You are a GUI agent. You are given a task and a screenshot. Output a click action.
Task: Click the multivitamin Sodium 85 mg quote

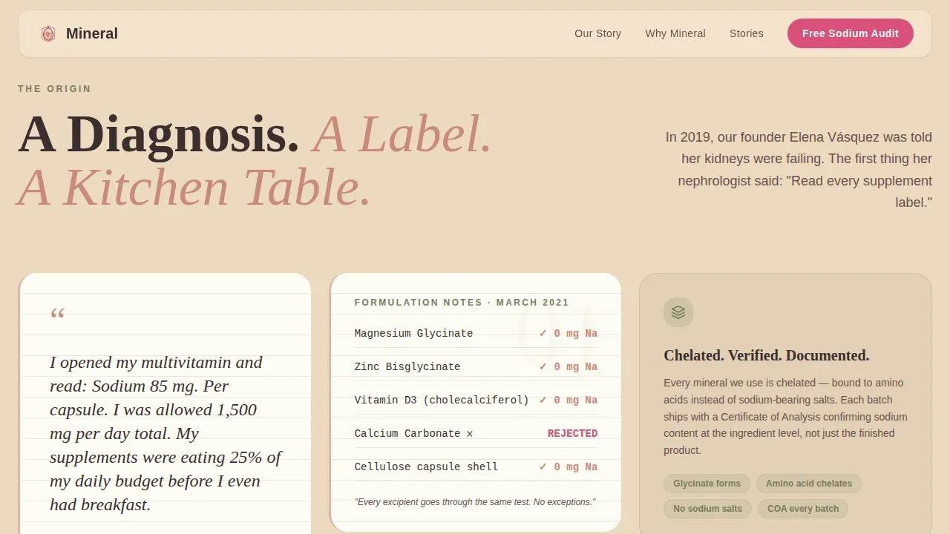click(x=166, y=434)
